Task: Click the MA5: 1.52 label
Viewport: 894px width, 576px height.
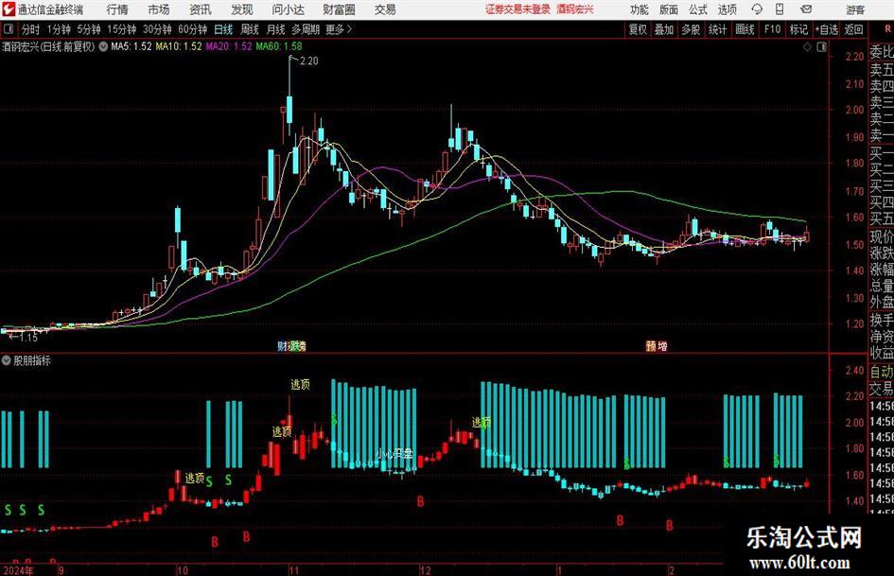Action: (131, 46)
